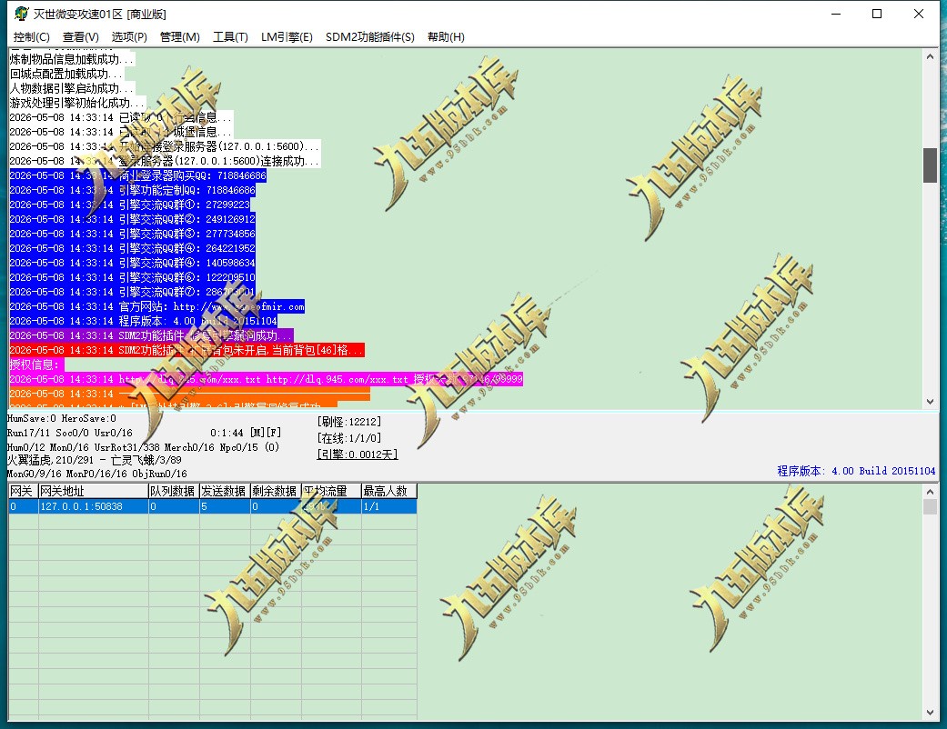Click log line 登录服务器(127.0.0.1:5600)连接成功
Viewport: 947px width, 729px height.
165,161
